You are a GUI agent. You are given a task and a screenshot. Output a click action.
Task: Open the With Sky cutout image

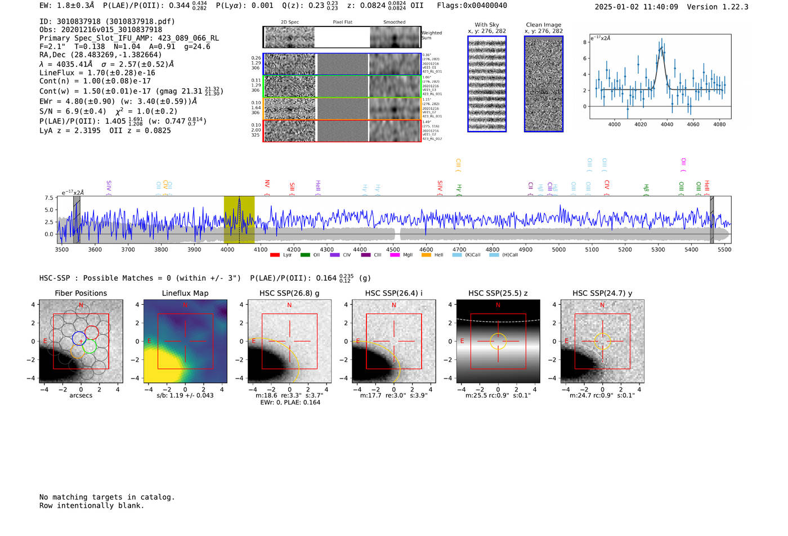click(487, 84)
